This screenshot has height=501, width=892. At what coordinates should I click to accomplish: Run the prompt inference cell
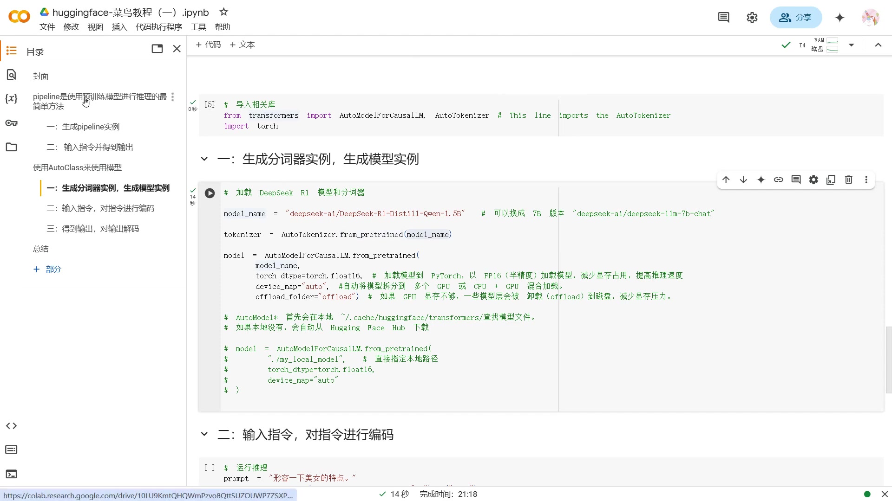pyautogui.click(x=210, y=468)
